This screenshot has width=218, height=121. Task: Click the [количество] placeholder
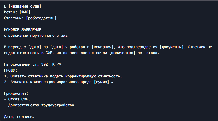click(x=122, y=53)
